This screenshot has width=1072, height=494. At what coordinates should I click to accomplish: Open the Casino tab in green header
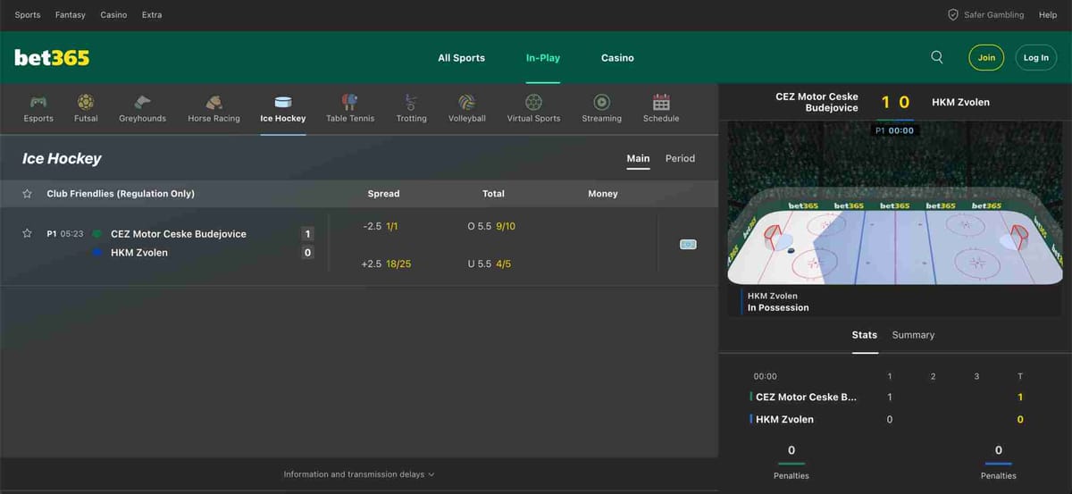click(x=617, y=58)
